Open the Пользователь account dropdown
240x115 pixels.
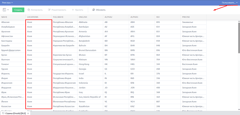coord(230,3)
